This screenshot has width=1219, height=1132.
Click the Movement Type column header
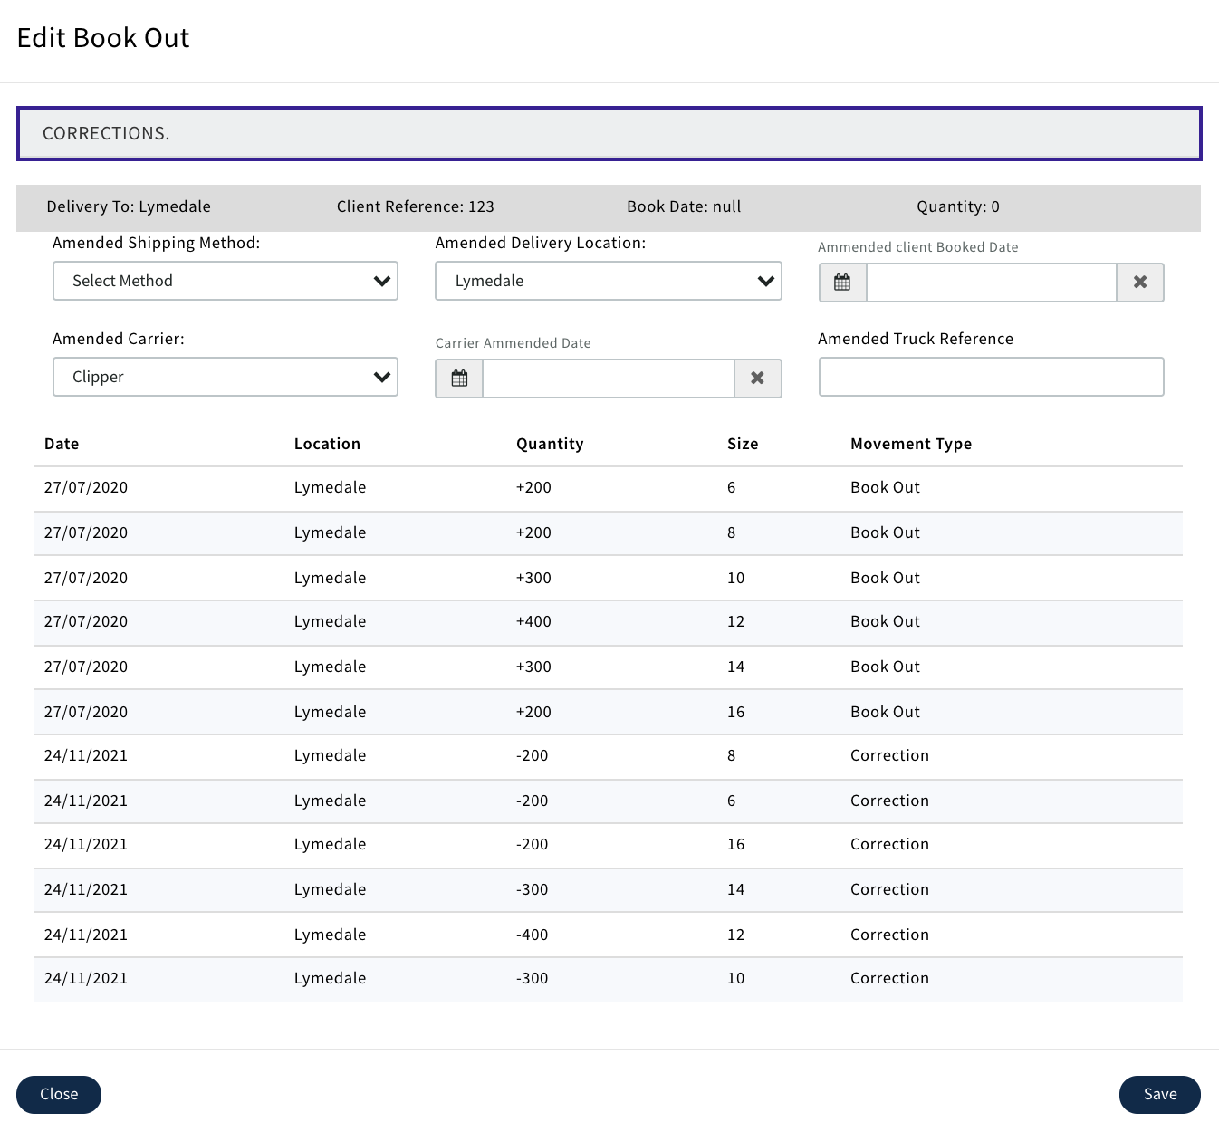[x=910, y=444]
